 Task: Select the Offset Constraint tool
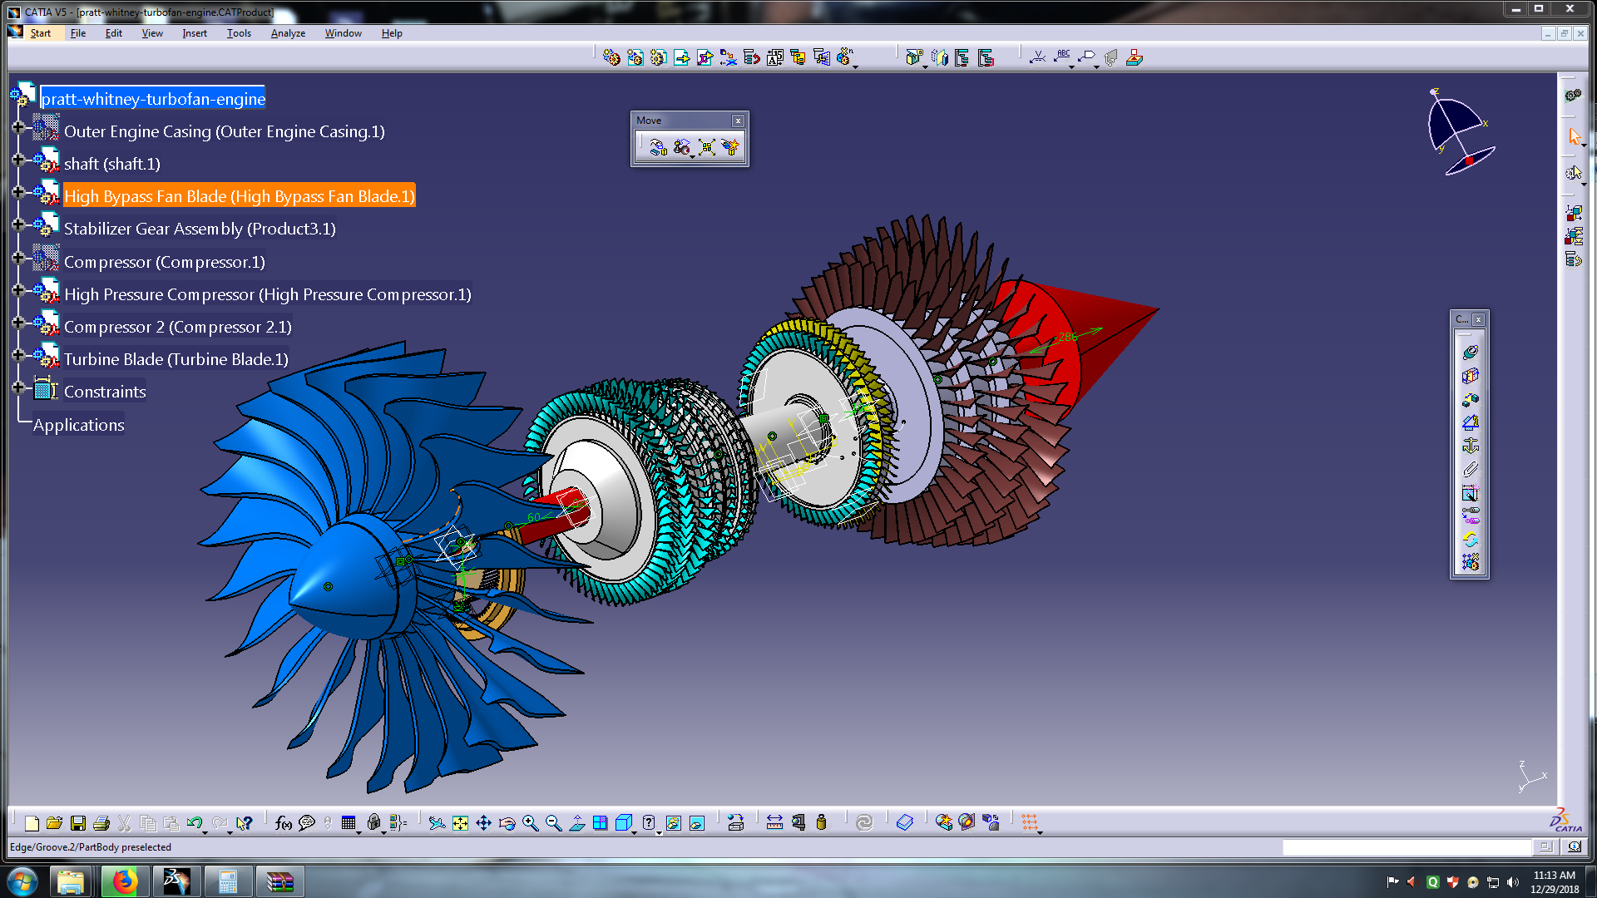pyautogui.click(x=1470, y=399)
